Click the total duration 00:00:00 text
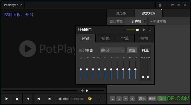191x105 pixels. pos(79,99)
